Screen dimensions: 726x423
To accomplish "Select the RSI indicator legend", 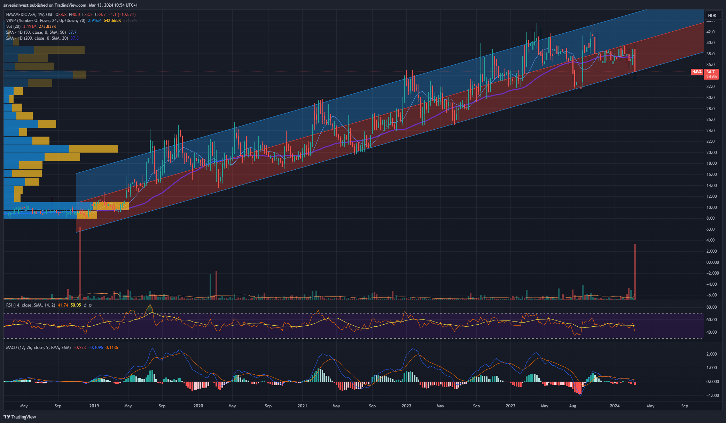I will [x=31, y=305].
